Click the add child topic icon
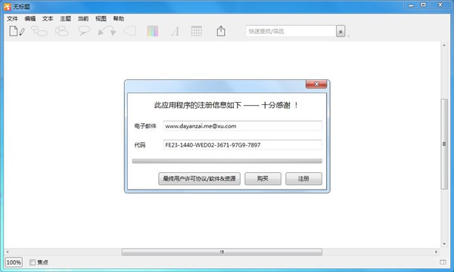The height and width of the screenshot is (272, 454). coord(39,31)
